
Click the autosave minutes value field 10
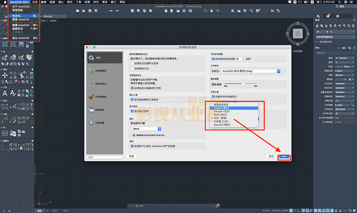(238, 59)
